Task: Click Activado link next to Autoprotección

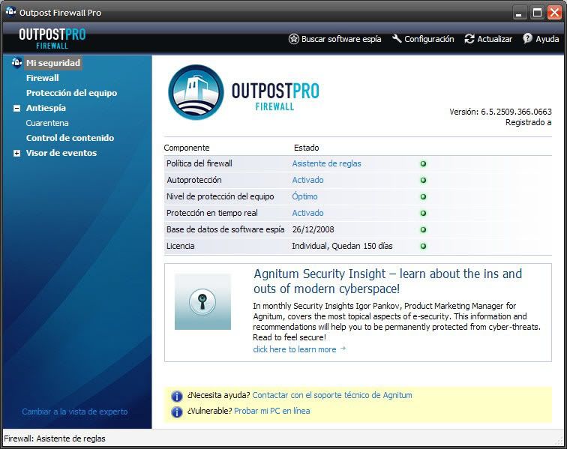Action: click(x=307, y=180)
